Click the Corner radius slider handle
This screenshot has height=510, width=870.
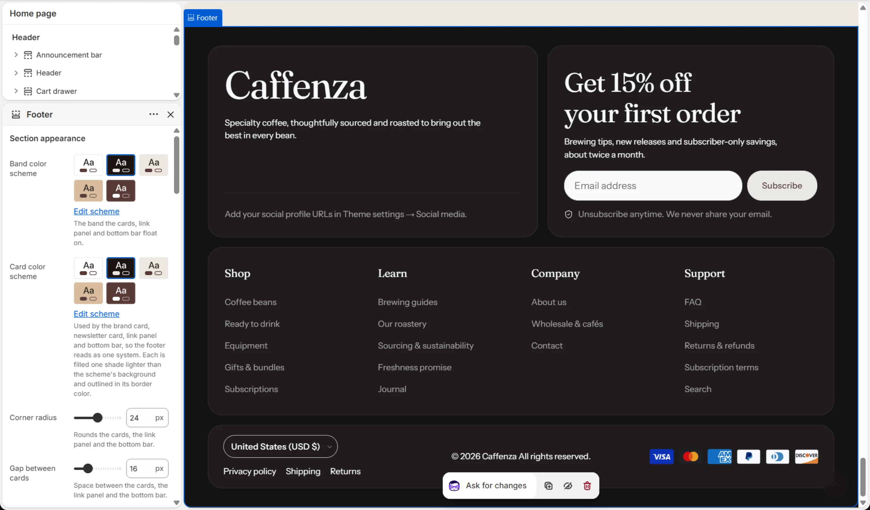(98, 418)
